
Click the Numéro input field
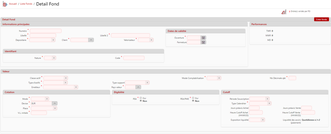click(x=45, y=31)
